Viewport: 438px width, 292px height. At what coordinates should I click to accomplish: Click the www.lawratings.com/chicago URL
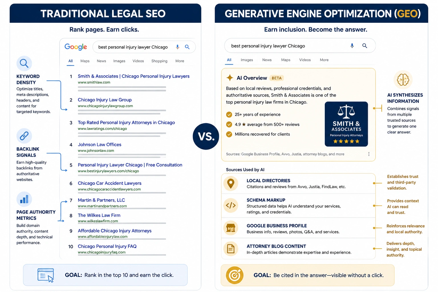pos(102,129)
